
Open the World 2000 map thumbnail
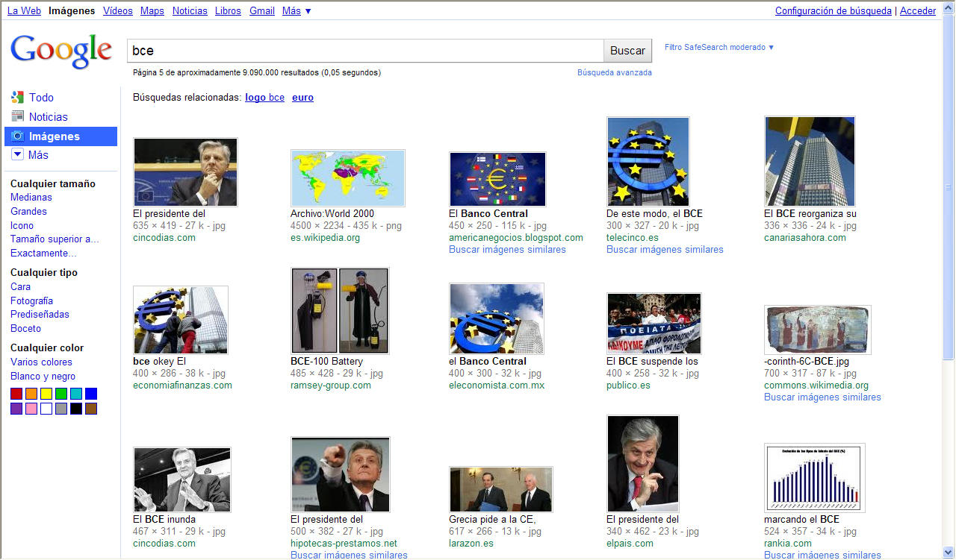[347, 178]
